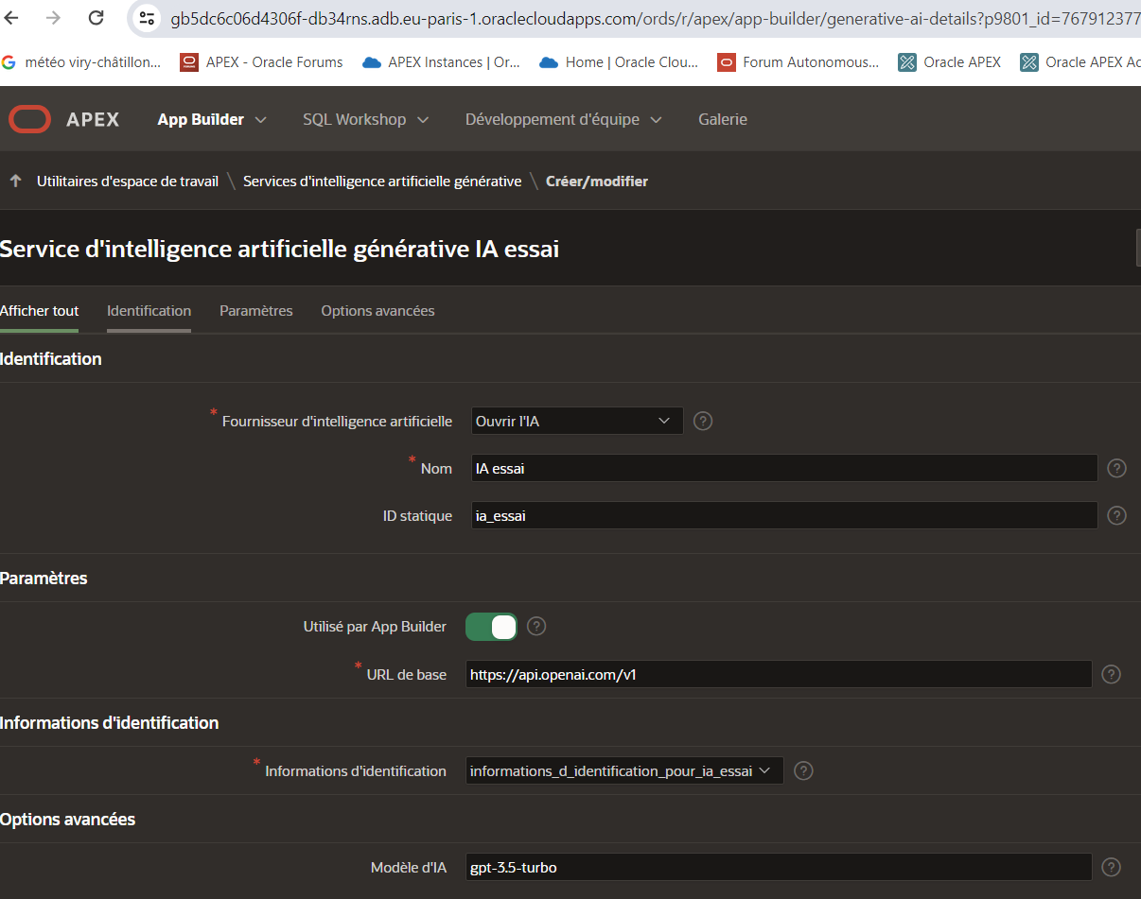The height and width of the screenshot is (899, 1141).
Task: Open the Développement d'équipe menu
Action: (x=563, y=119)
